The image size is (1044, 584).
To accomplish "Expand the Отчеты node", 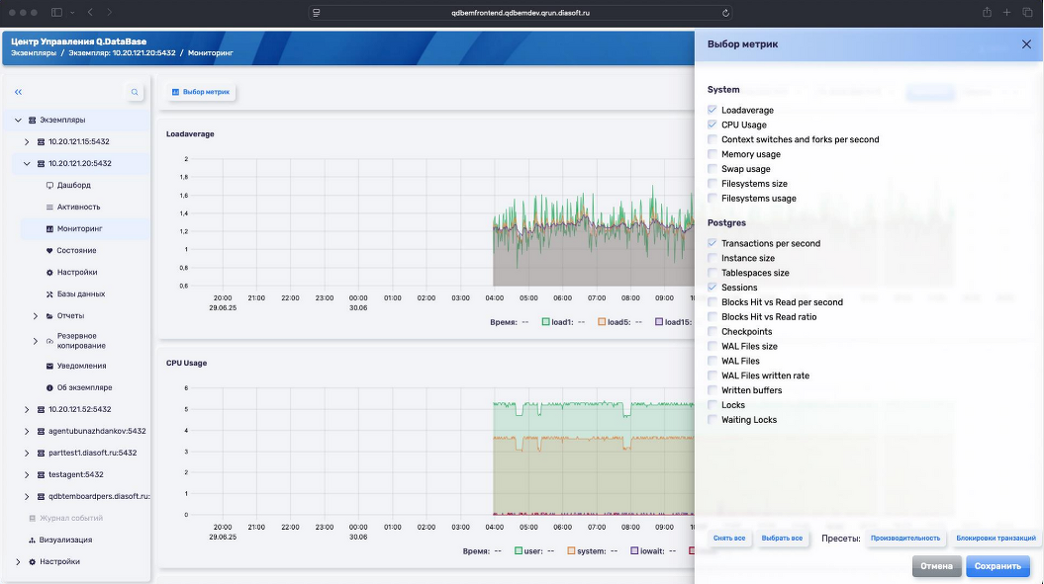I will tap(36, 316).
